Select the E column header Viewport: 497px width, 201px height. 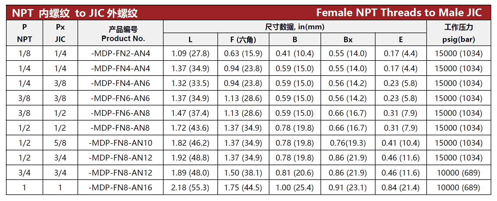[x=401, y=40]
